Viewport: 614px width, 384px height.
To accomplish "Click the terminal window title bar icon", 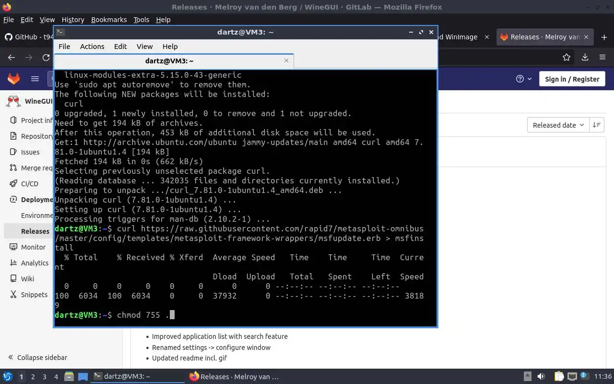I will [60, 32].
